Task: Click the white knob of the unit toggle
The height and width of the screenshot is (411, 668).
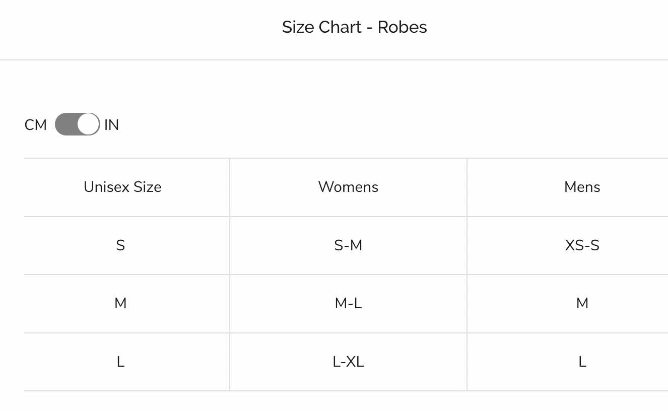Action: click(x=88, y=124)
